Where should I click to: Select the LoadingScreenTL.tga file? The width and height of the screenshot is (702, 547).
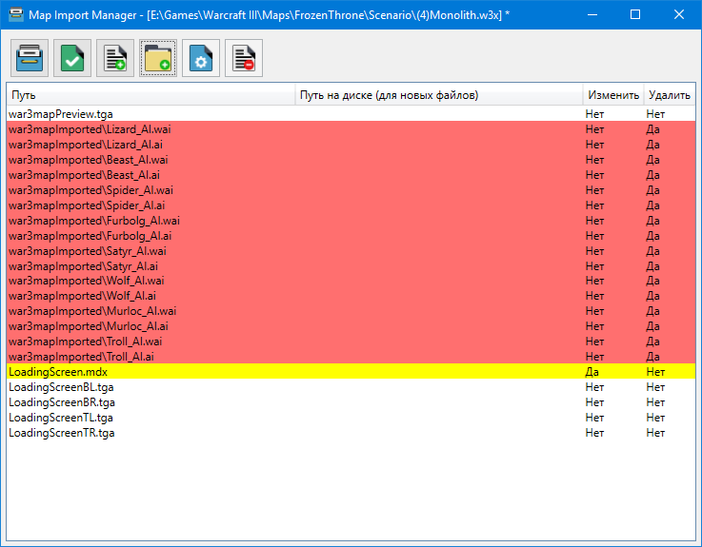click(351, 418)
